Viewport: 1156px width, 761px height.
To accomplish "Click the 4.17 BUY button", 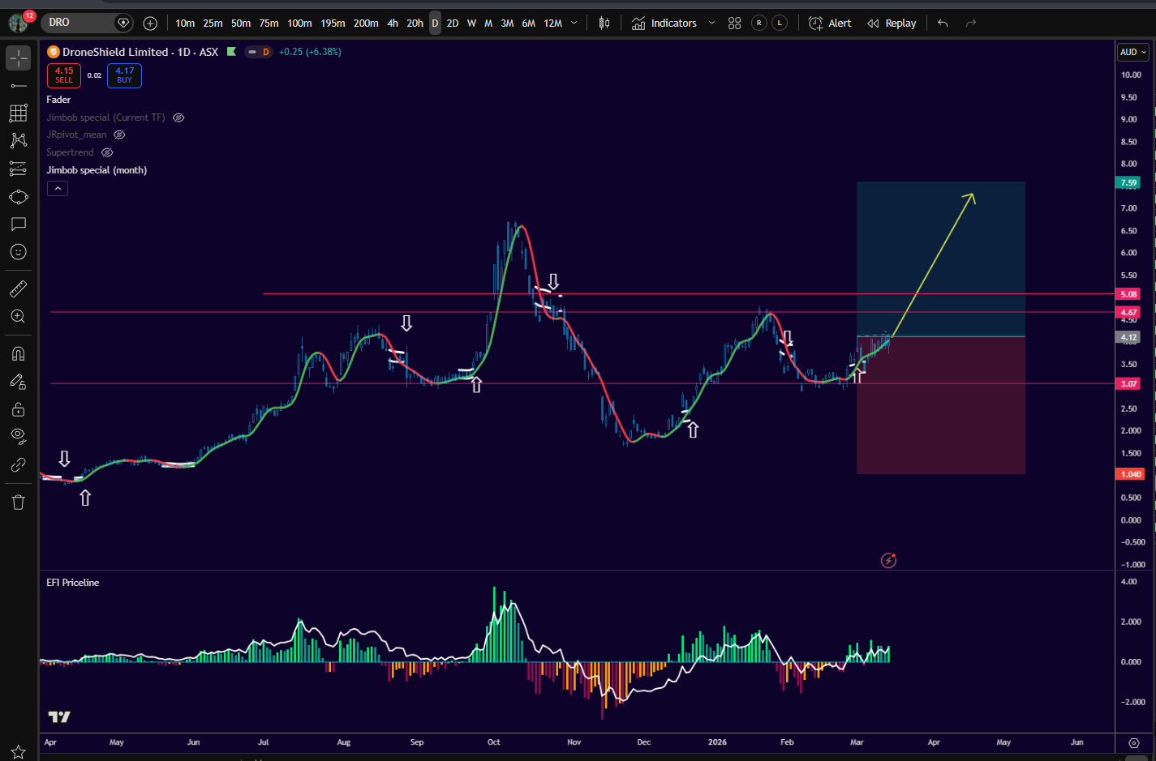I will 124,75.
